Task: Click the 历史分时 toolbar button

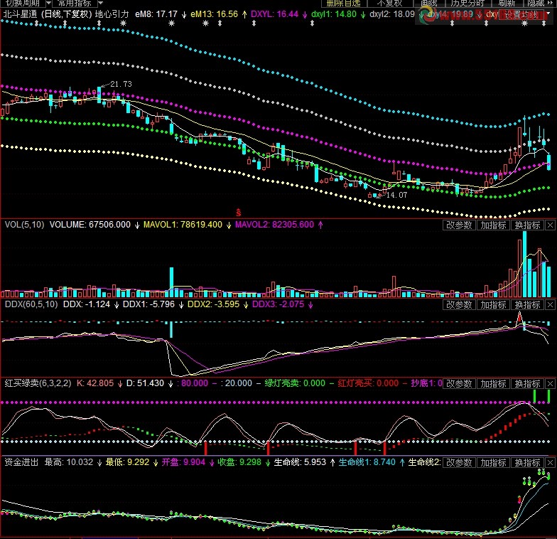Action: pos(467,3)
